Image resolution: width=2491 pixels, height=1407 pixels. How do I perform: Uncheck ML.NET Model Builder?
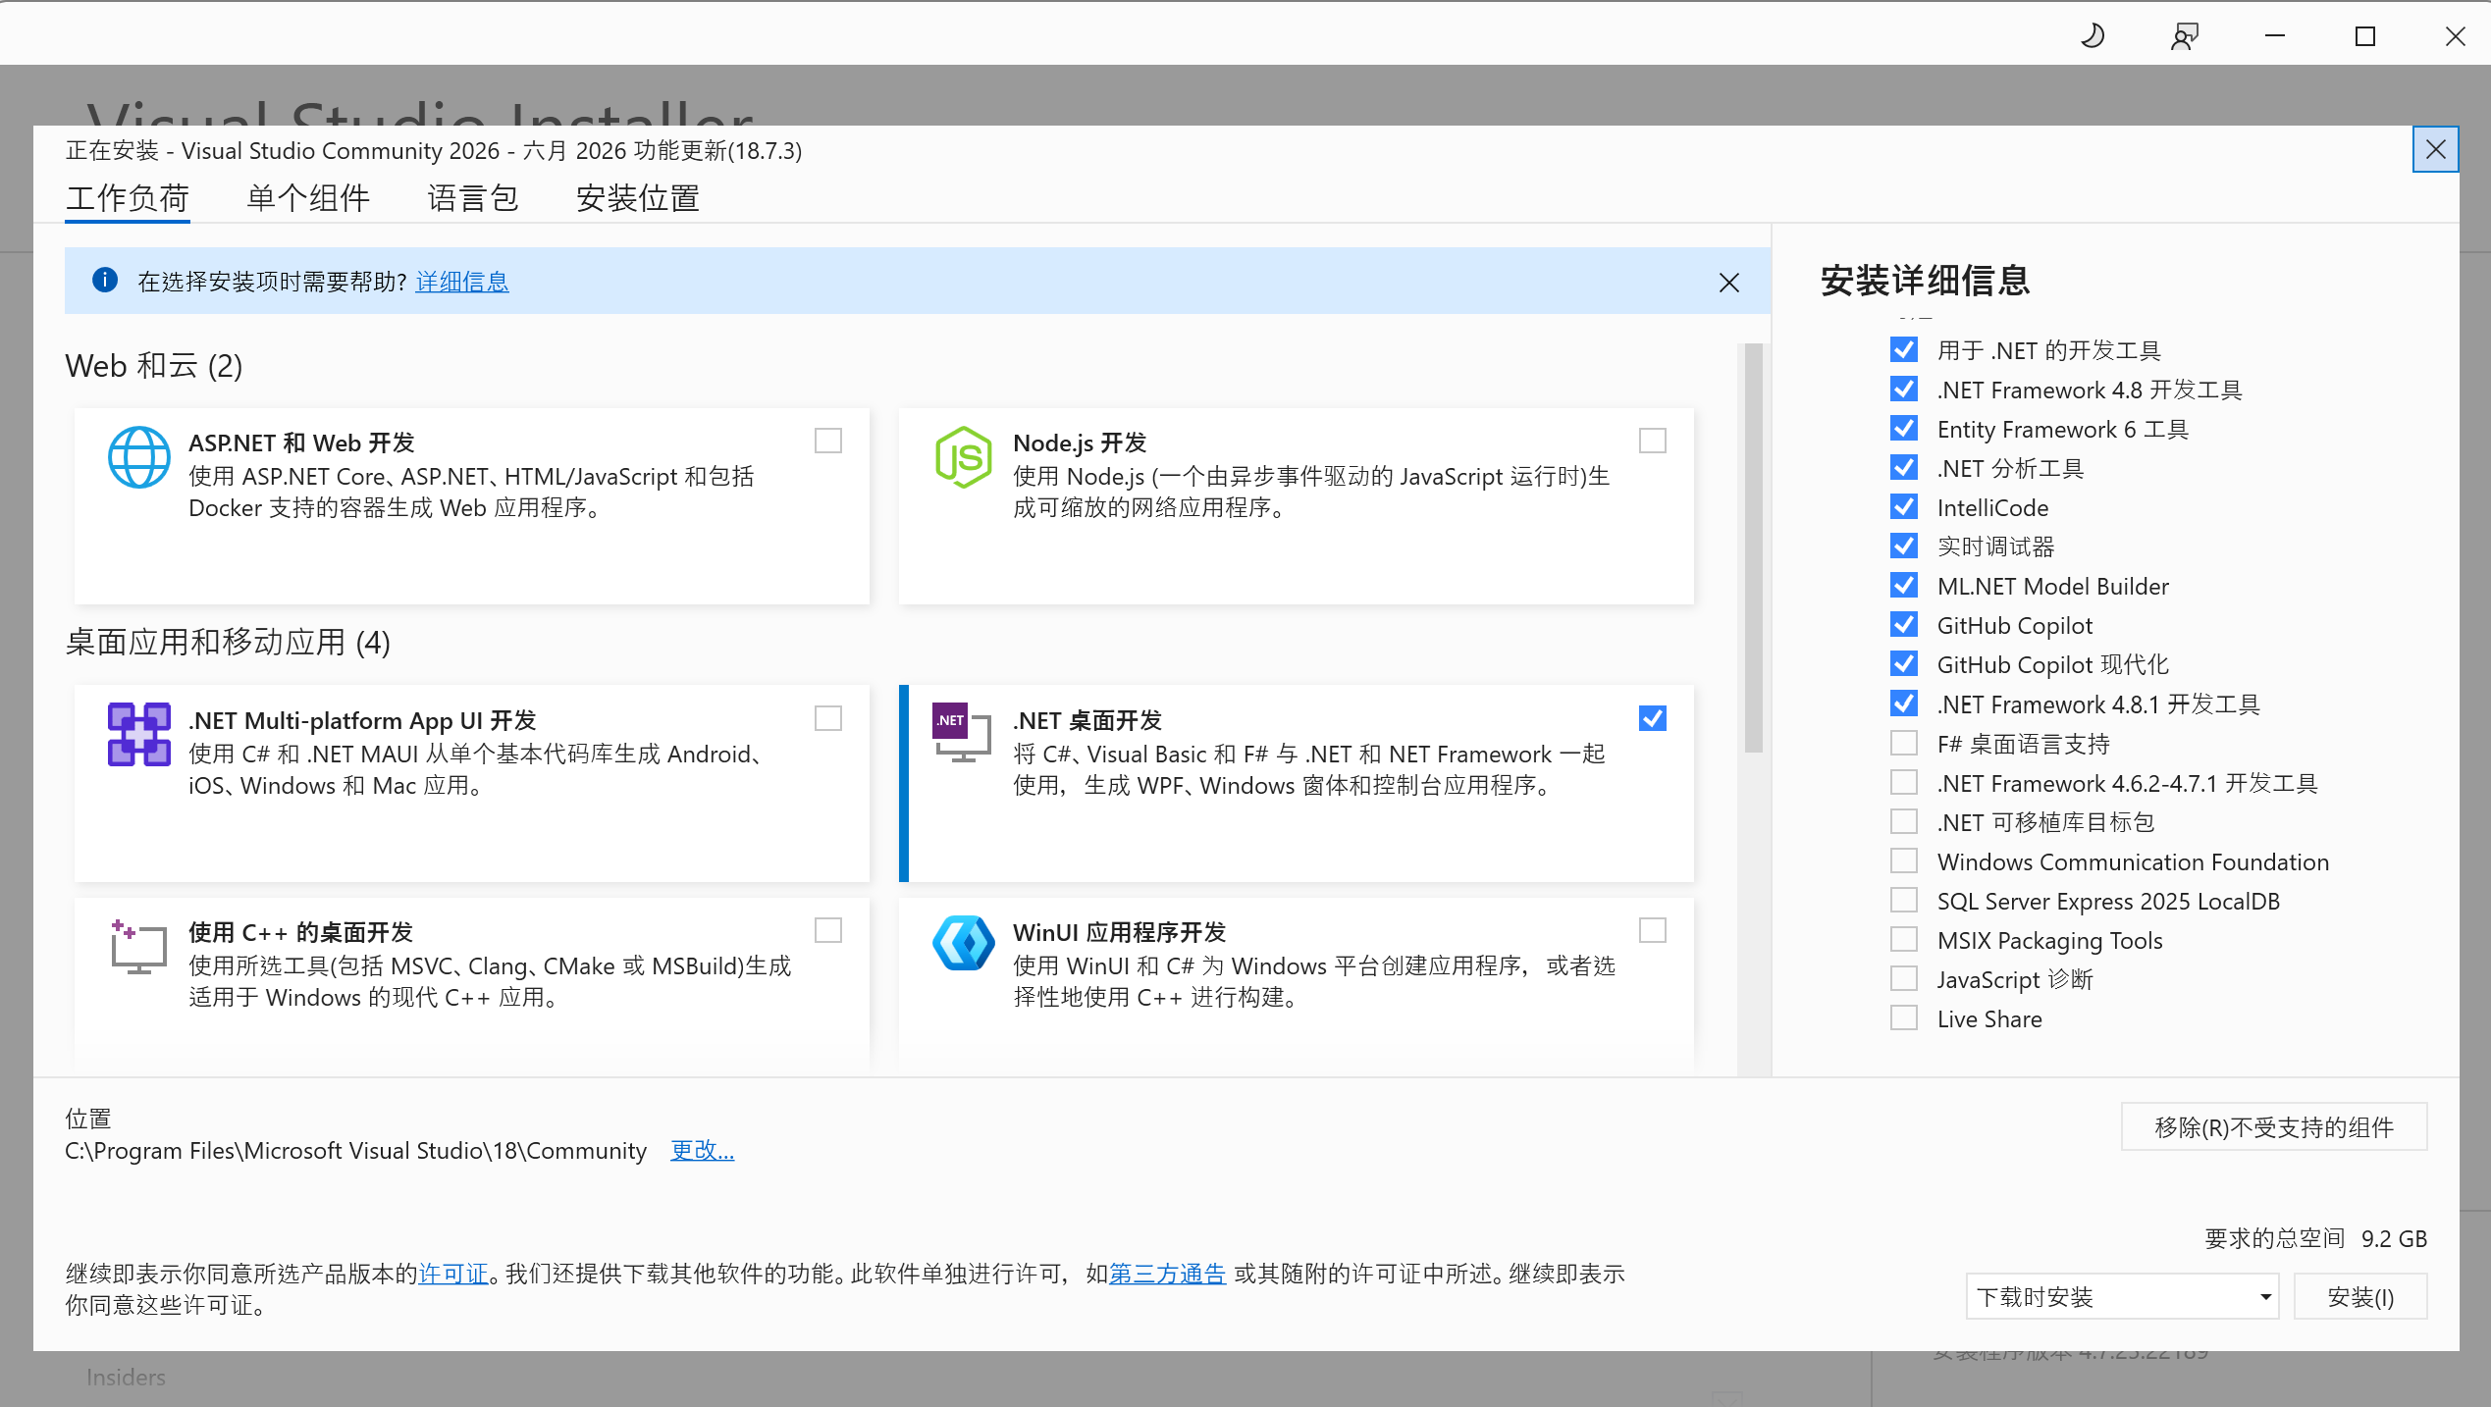click(x=1904, y=586)
